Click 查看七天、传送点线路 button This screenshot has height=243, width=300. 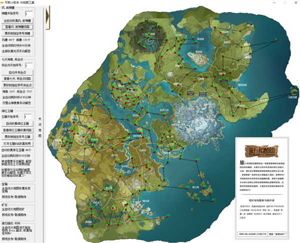[x=17, y=79]
